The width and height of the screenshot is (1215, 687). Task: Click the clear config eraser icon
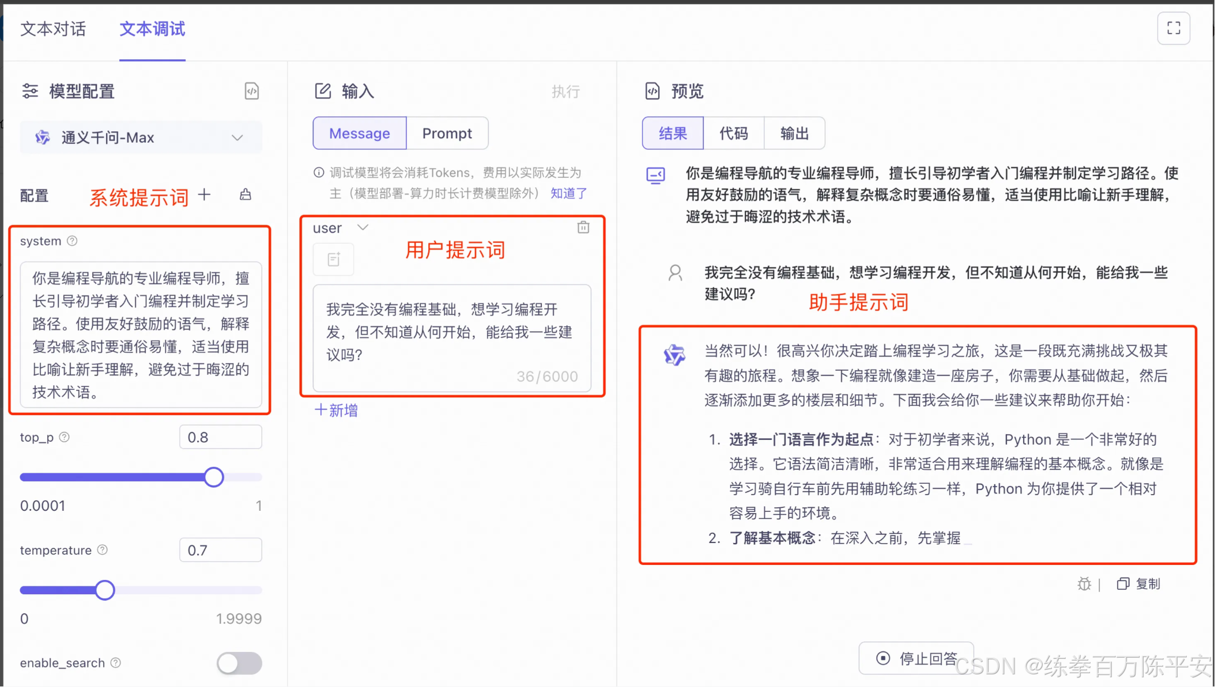point(246,195)
